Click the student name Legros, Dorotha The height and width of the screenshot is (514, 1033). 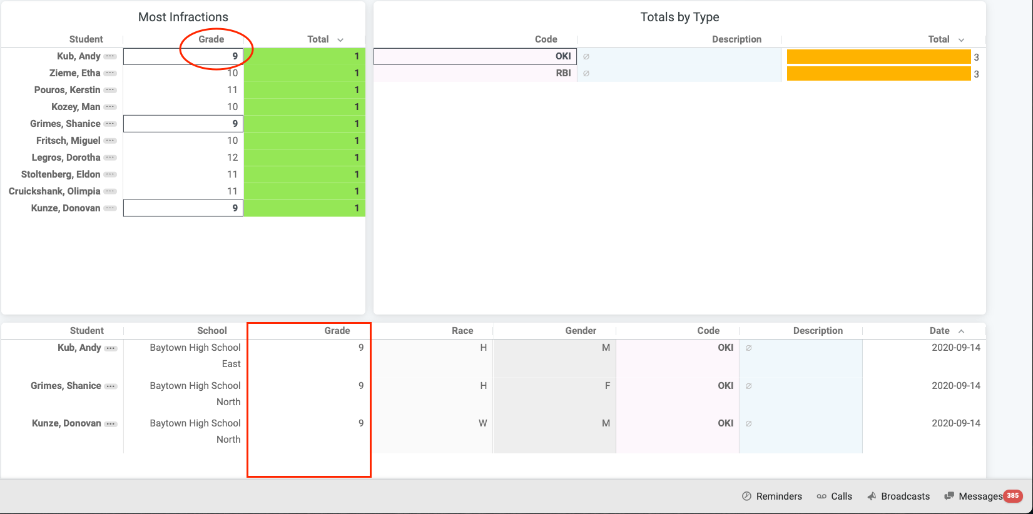(x=66, y=158)
